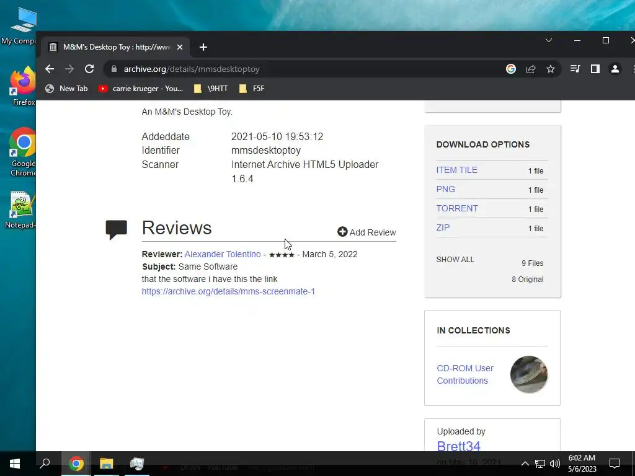Show hidden system tray icons
The height and width of the screenshot is (476, 635).
click(x=525, y=464)
